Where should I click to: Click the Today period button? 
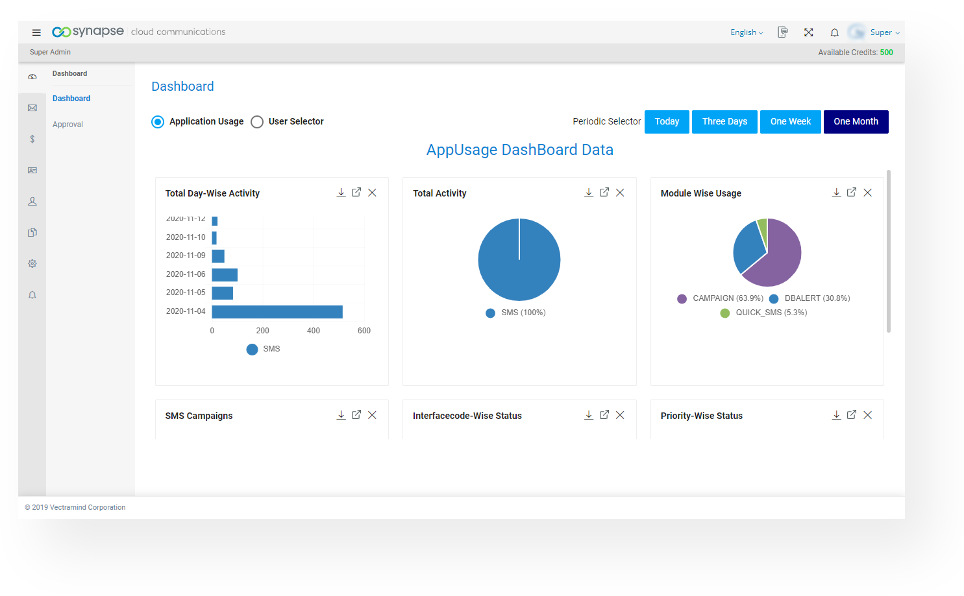tap(667, 122)
